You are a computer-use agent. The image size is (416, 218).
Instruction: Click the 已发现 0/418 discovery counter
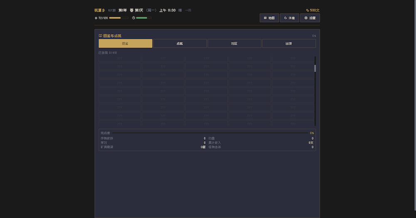[108, 53]
